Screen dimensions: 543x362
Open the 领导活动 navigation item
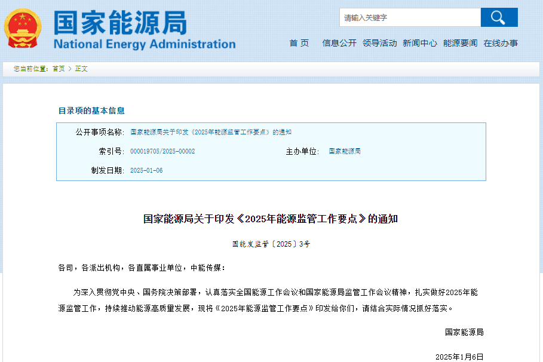[x=380, y=43]
